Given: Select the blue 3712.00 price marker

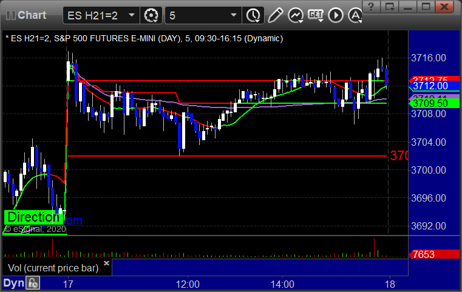Looking at the screenshot, I should click(x=434, y=86).
